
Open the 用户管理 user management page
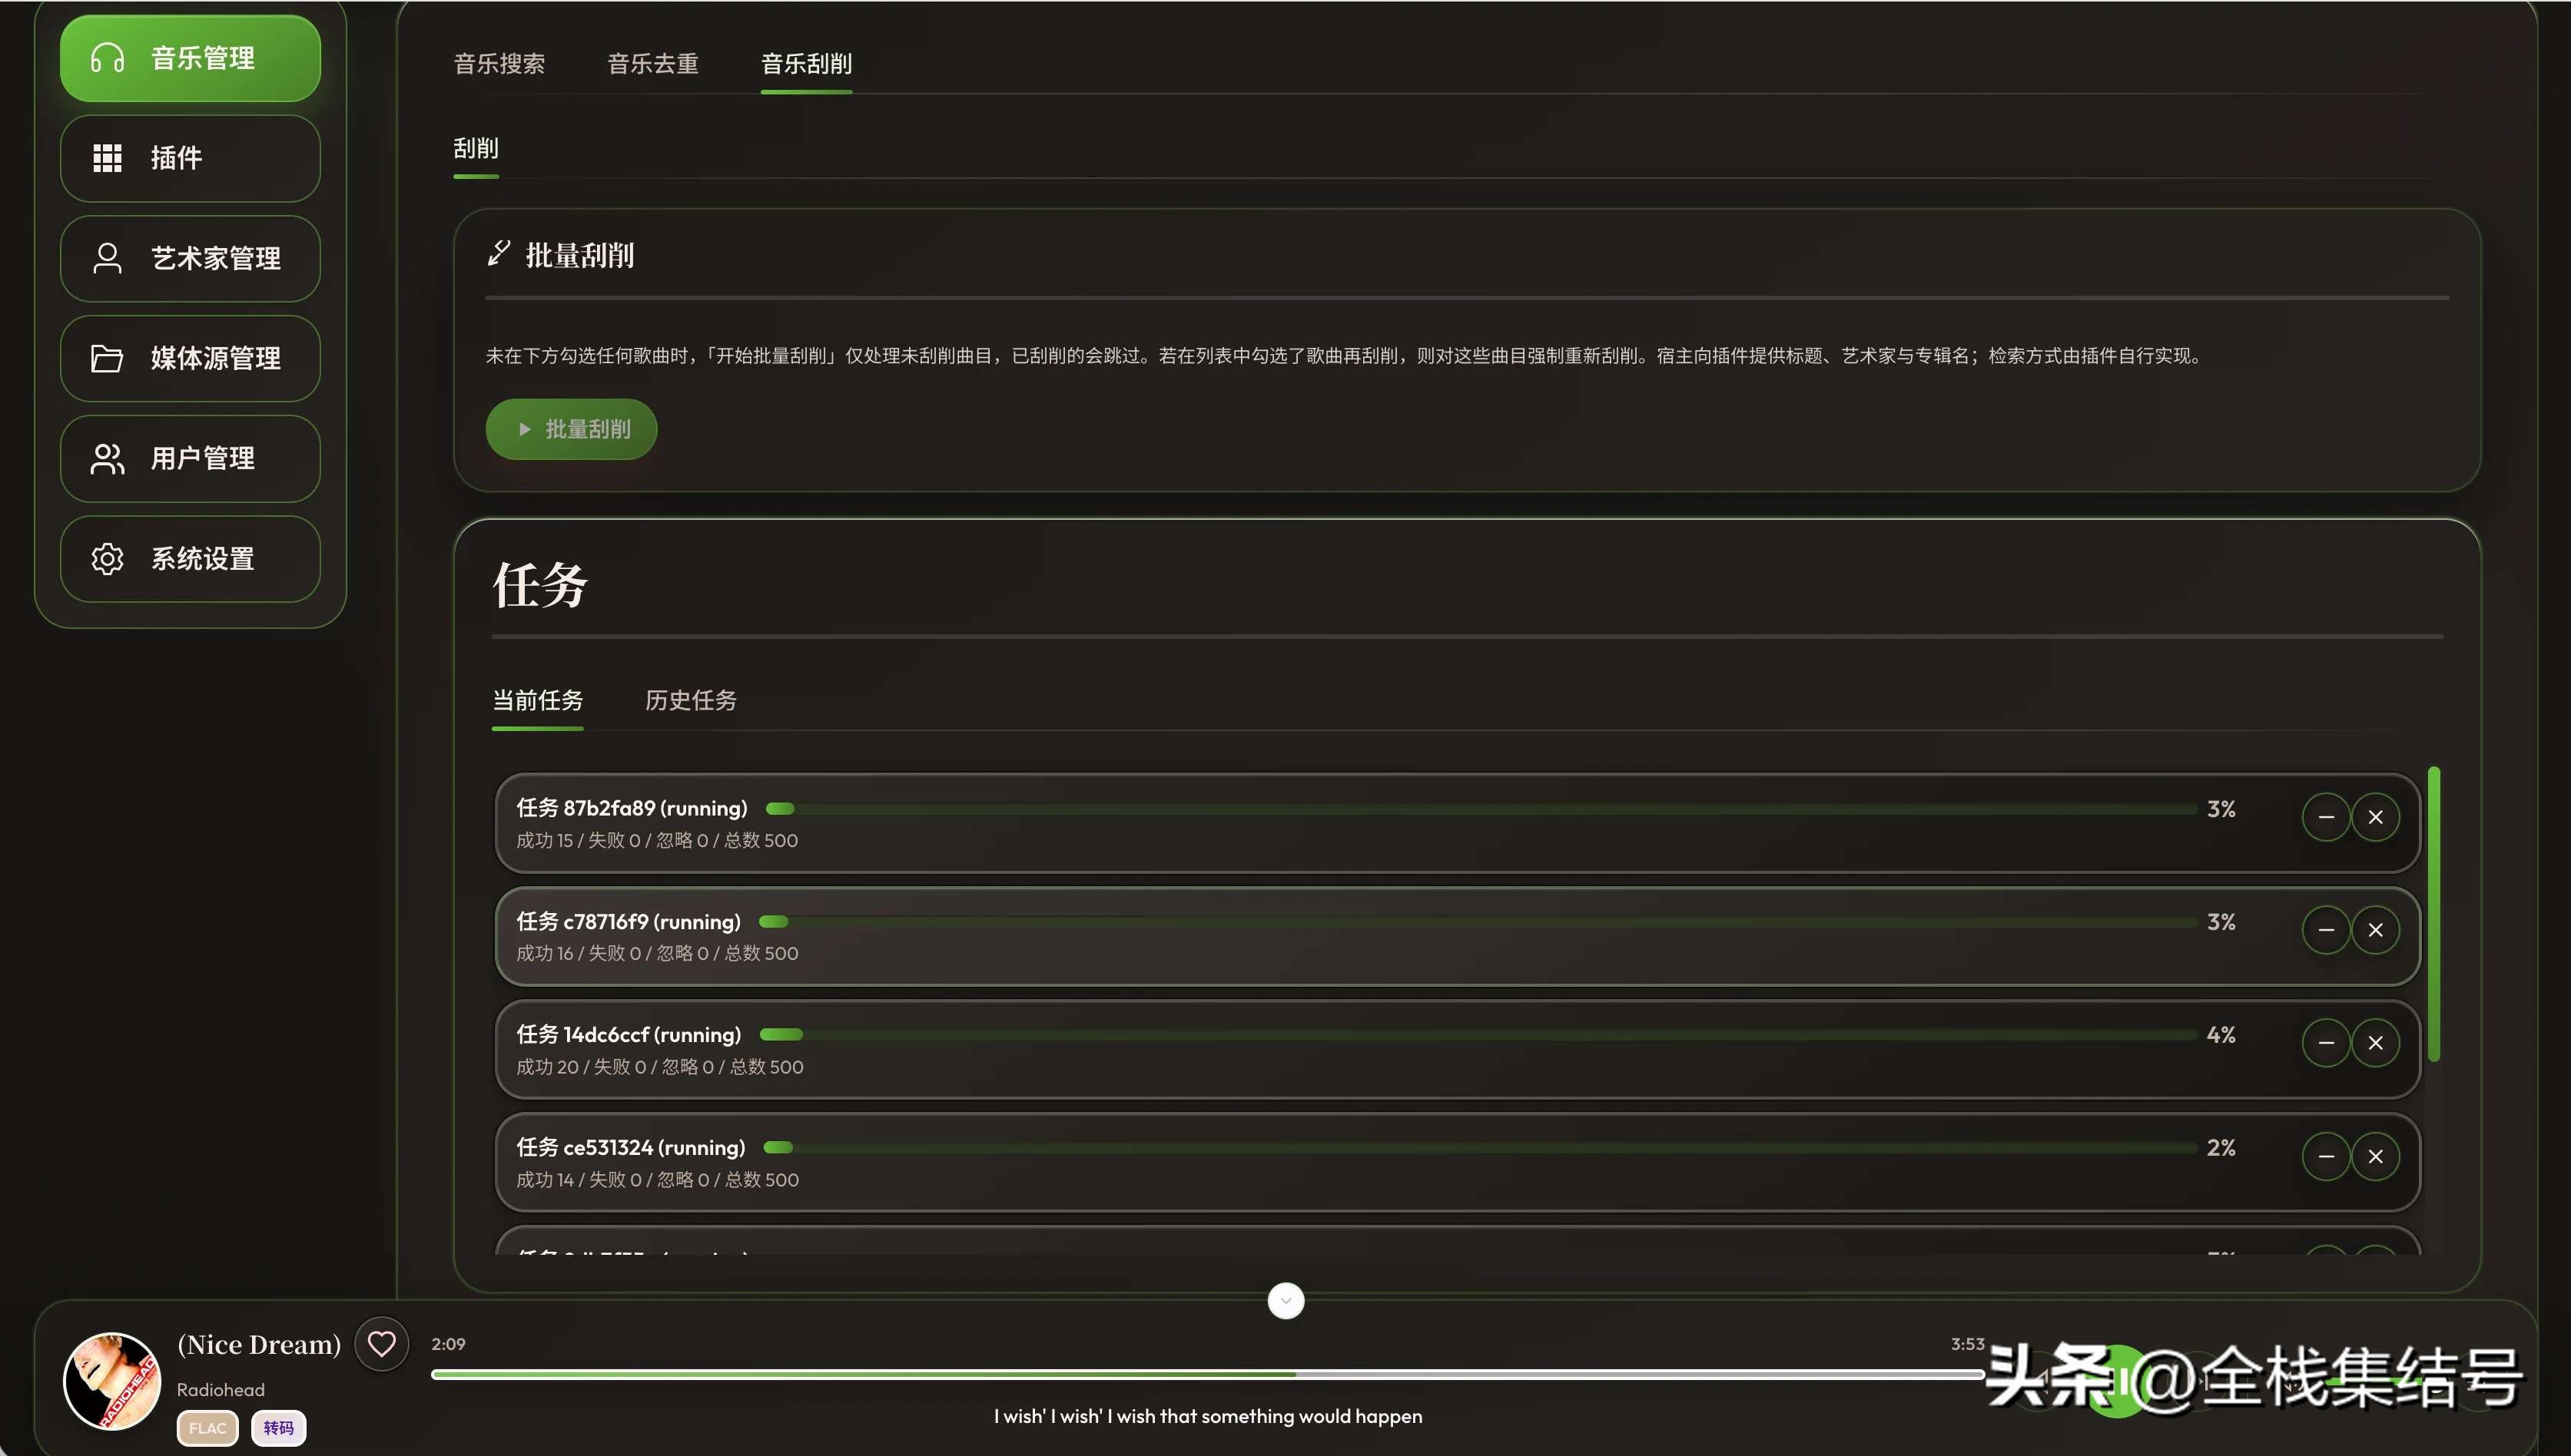190,458
